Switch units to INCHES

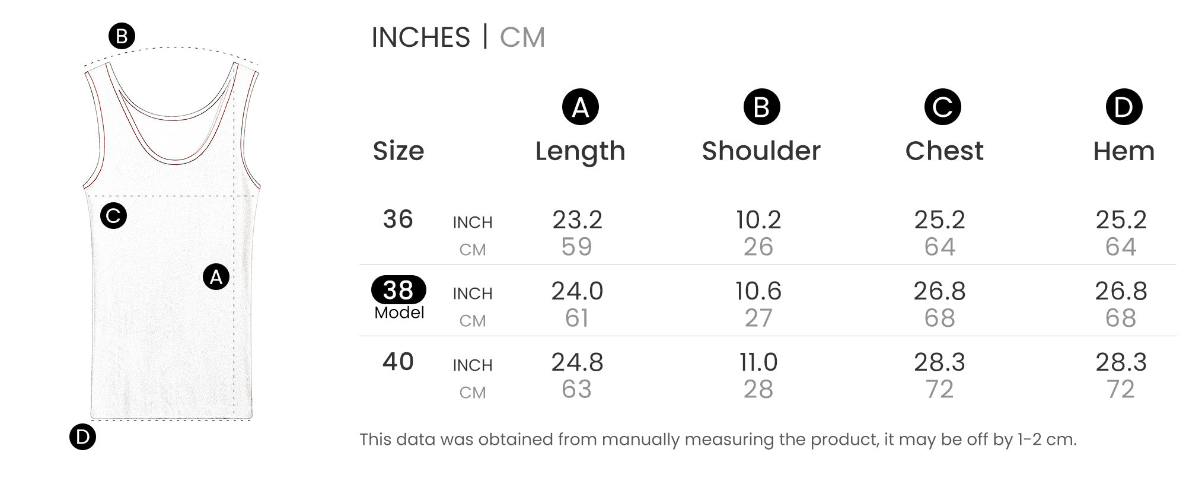[420, 37]
